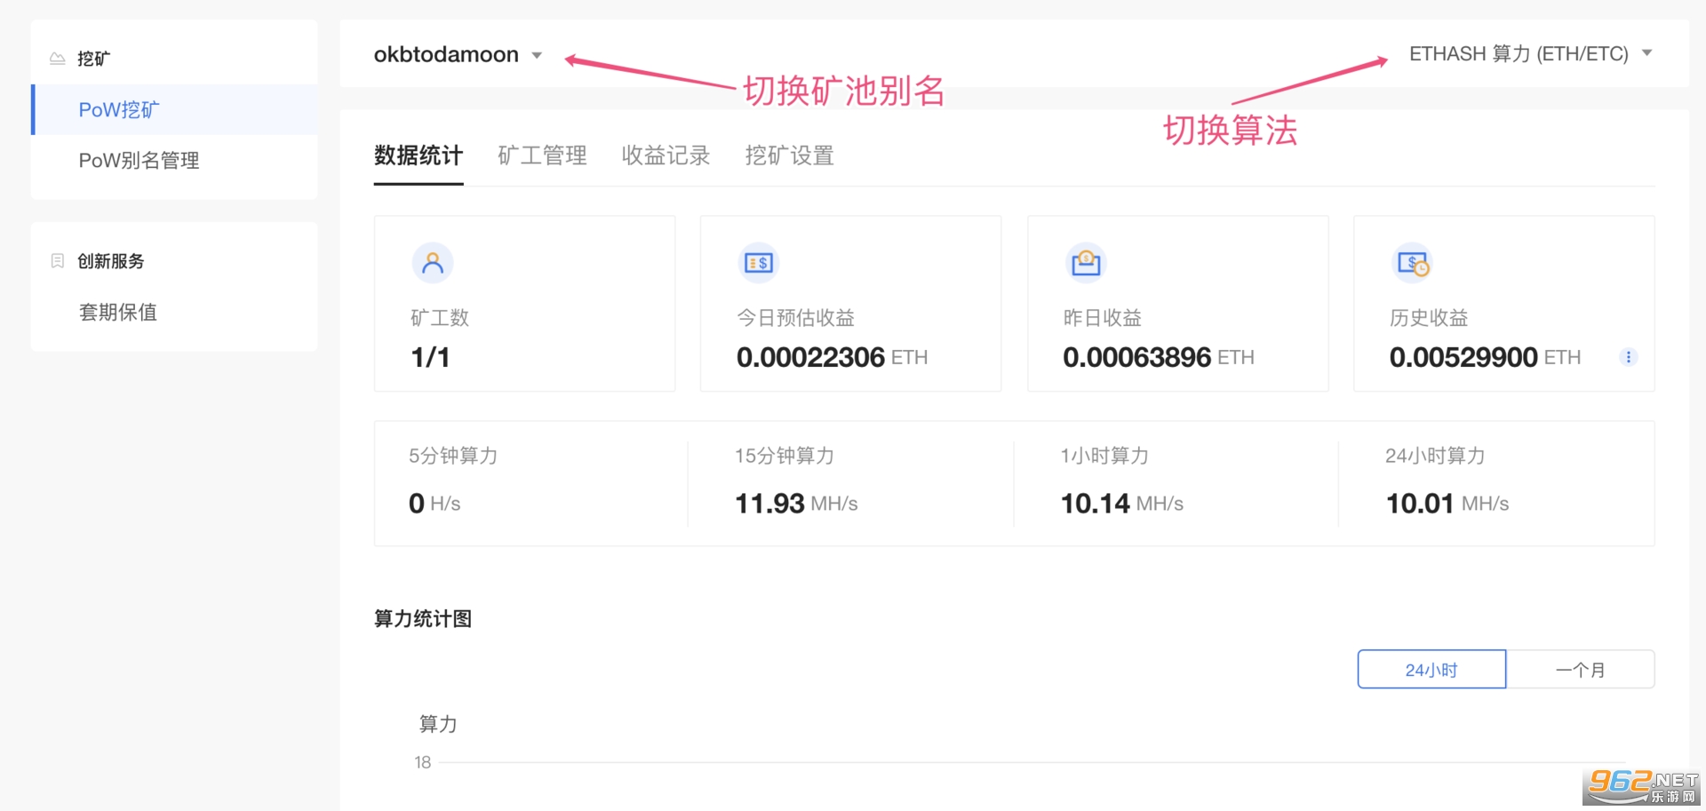Screen dimensions: 1706x811
Task: Click the 创新服务 sidebar section header
Action: tap(111, 261)
